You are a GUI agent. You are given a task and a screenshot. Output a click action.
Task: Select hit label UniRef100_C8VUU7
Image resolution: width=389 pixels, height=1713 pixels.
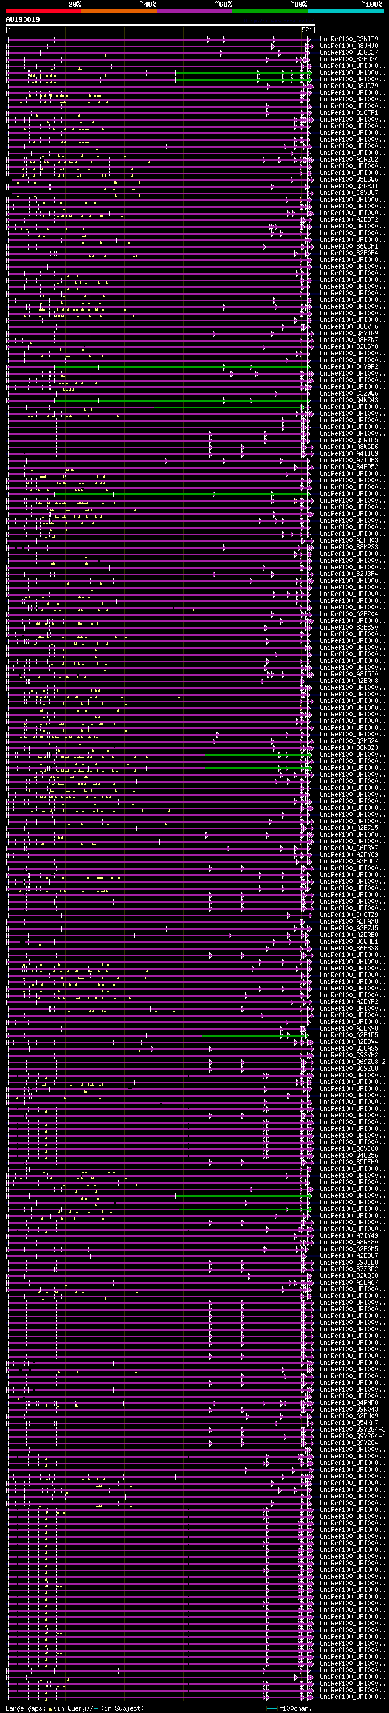pos(349,193)
